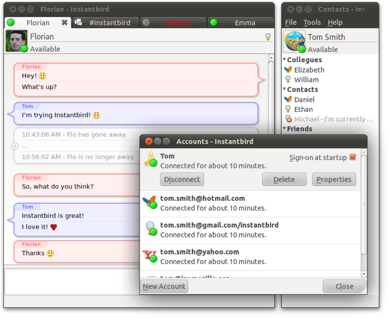Close the Florian conversation tab
Viewport: 389px width, 318px height.
(x=64, y=23)
